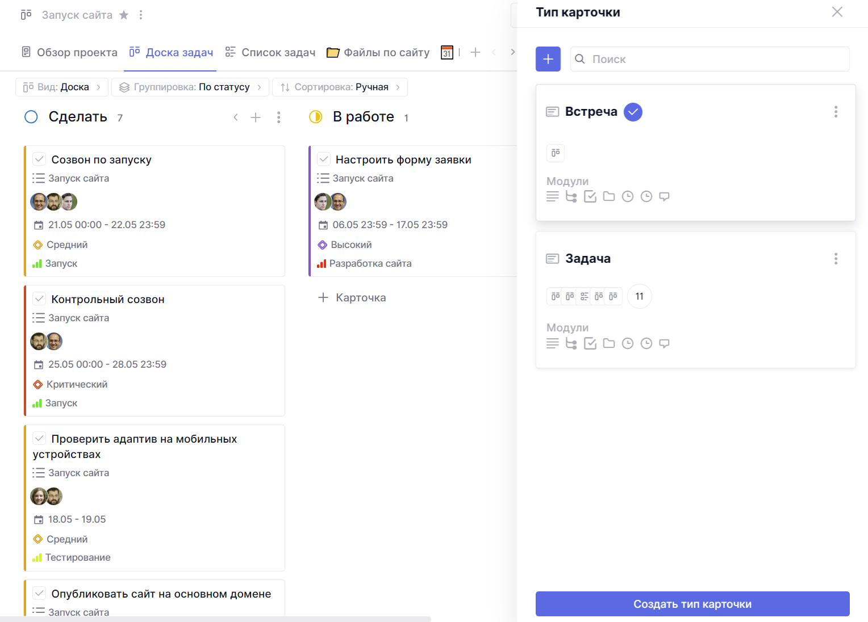Open Сделать column three-dot menu

[278, 117]
